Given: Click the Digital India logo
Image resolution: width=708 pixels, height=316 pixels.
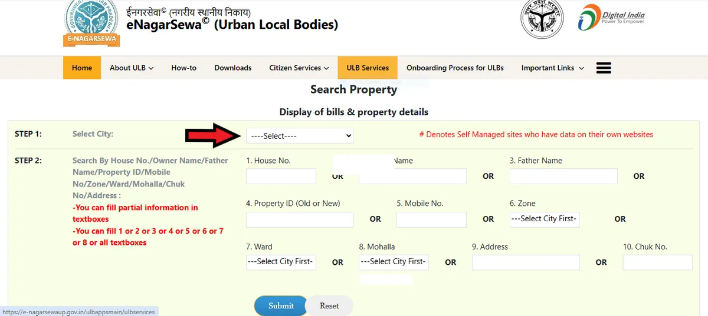Looking at the screenshot, I should (x=611, y=18).
